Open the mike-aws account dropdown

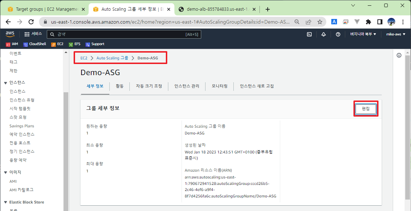coord(395,34)
